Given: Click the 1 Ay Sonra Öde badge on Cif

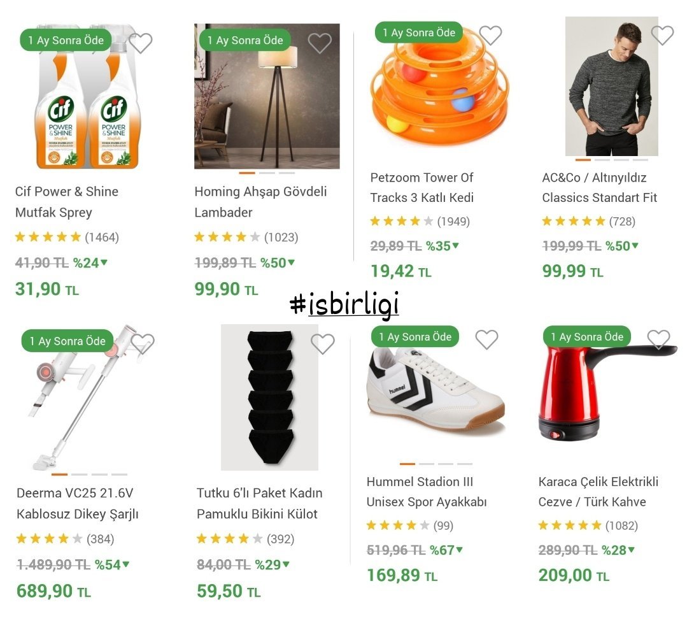Looking at the screenshot, I should [66, 40].
